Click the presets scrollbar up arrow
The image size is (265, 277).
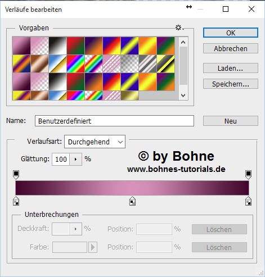point(183,42)
